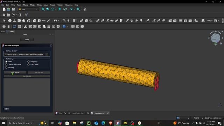Click the wavy flow lines icon
Viewport: 224px width, 126px height.
tap(75, 21)
